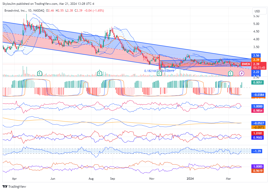Click the purple 1.0085 indicator value label
270x191 pixels.
point(258,166)
